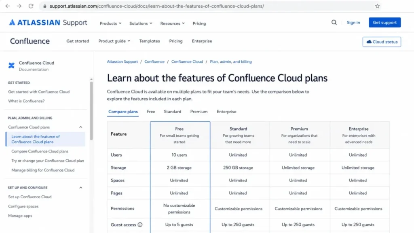Open Try or change your plan link
The height and width of the screenshot is (233, 414).
(x=48, y=161)
